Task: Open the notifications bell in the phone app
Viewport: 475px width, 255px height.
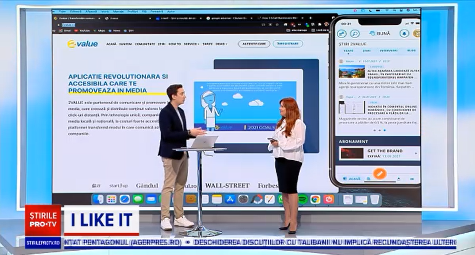Action: coord(404,33)
